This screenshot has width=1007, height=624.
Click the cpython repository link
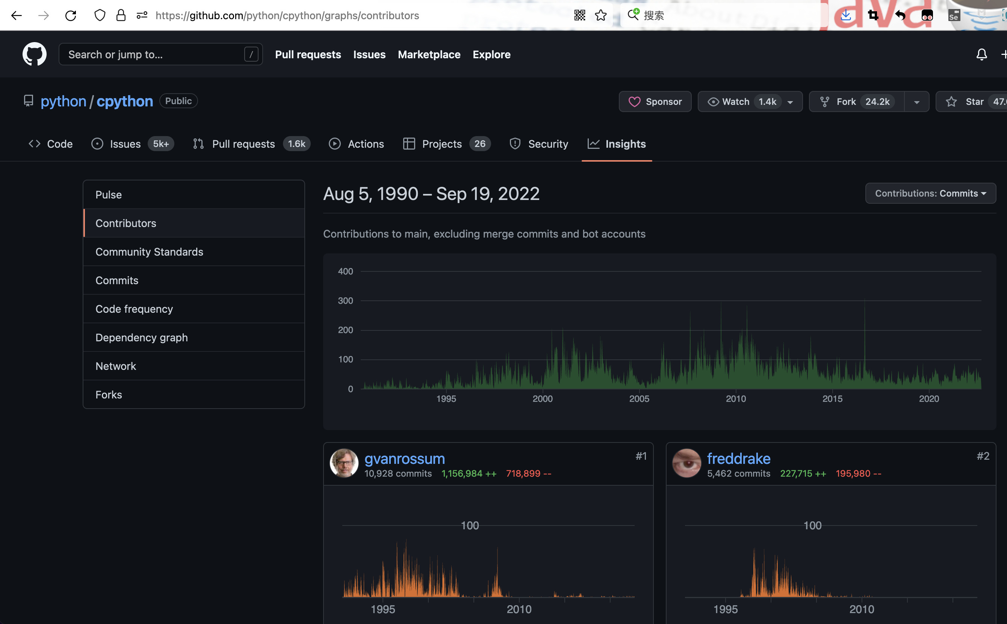point(125,101)
